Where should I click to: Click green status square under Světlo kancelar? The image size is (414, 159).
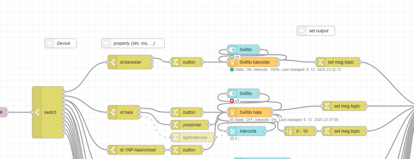232,69
